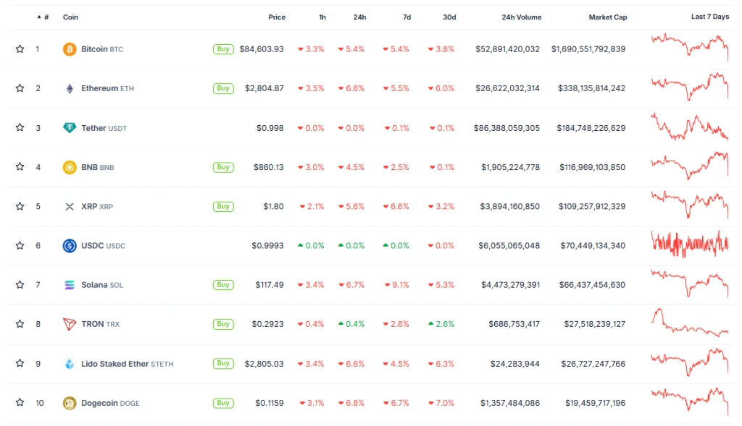The height and width of the screenshot is (426, 742).
Task: Sort by the Price column header
Action: pos(277,17)
